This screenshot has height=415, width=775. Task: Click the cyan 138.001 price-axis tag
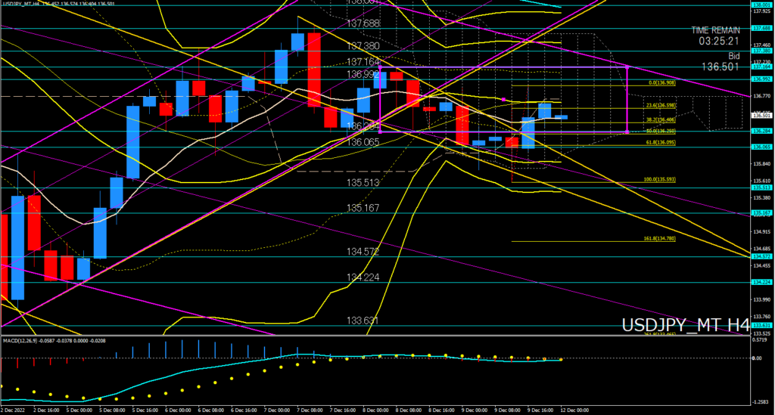point(761,5)
